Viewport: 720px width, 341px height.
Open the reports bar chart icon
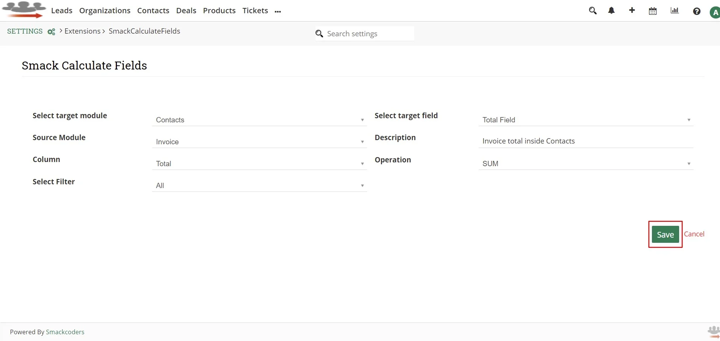pos(674,11)
